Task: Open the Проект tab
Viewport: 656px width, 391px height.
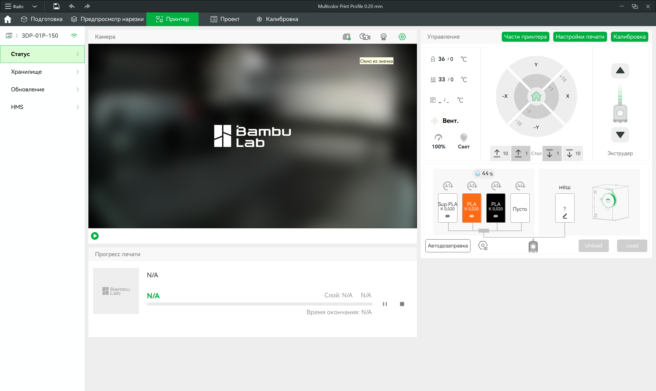Action: (x=225, y=19)
